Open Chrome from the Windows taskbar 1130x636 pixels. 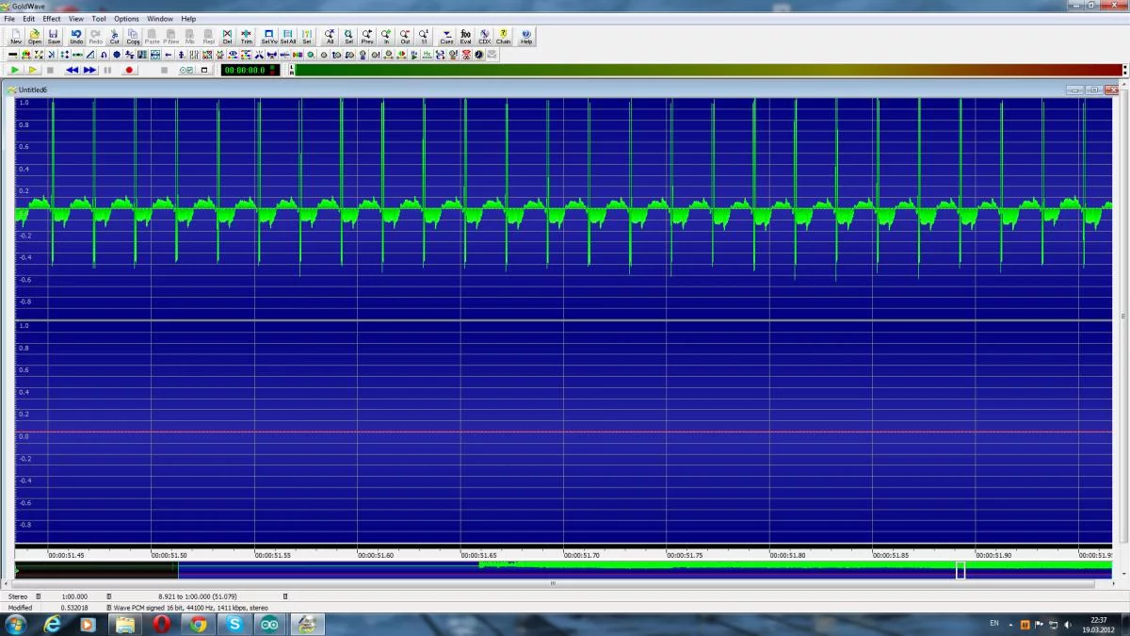pos(199,624)
